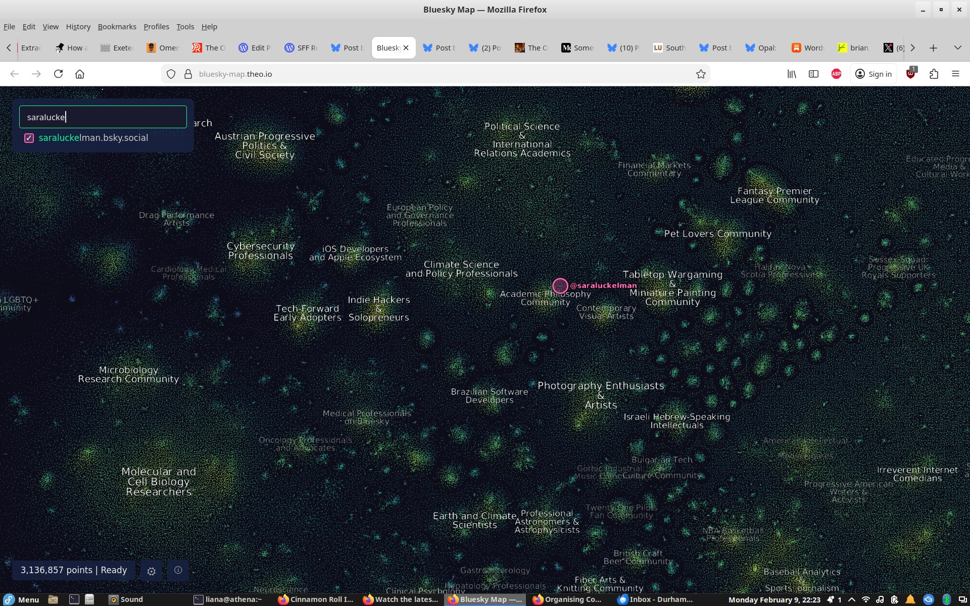Open the hamburger application menu

pos(955,74)
